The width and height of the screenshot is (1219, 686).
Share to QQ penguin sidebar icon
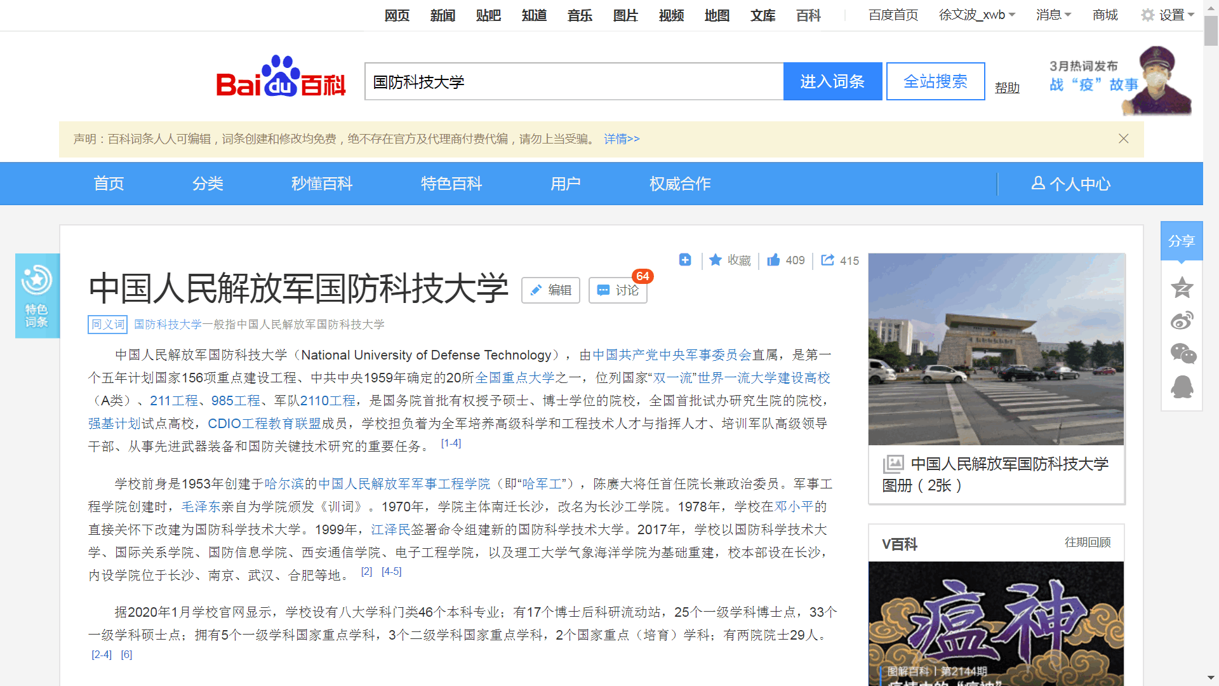(x=1182, y=387)
